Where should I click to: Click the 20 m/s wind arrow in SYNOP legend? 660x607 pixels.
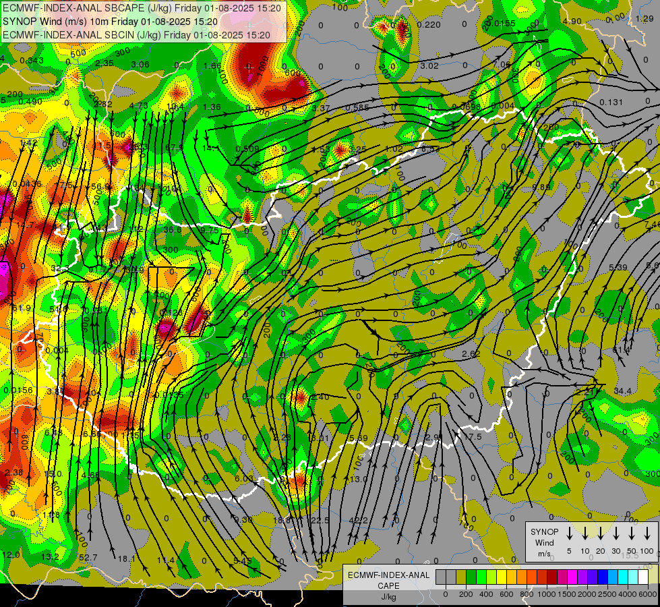pos(601,533)
